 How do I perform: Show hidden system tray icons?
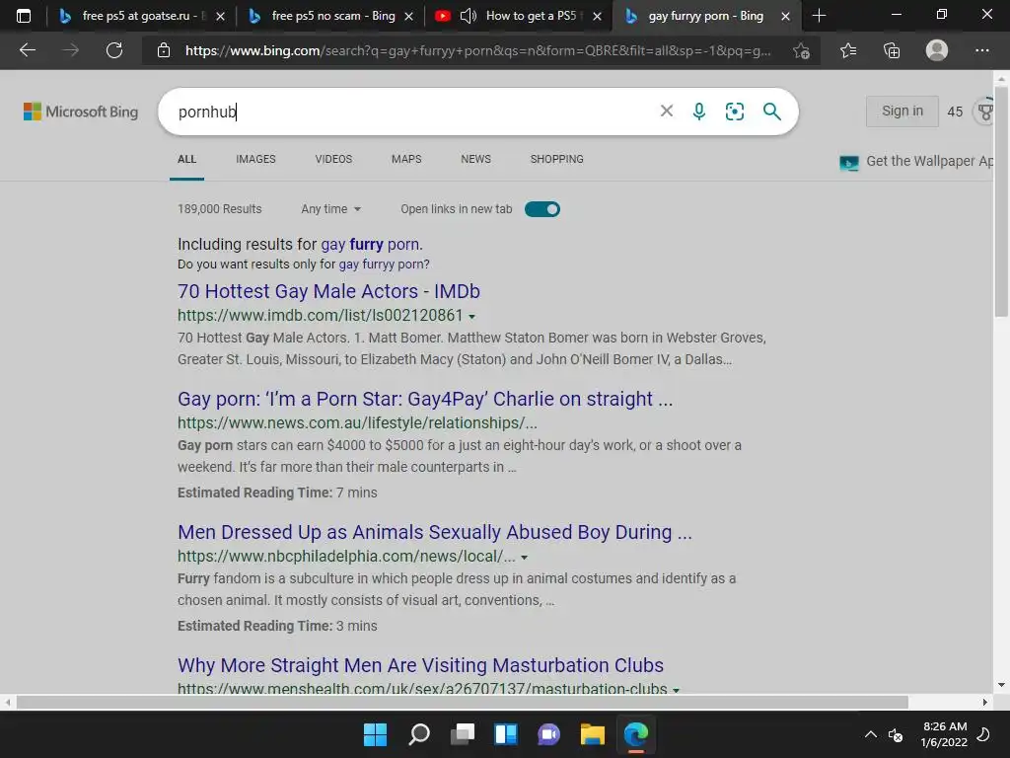point(870,734)
